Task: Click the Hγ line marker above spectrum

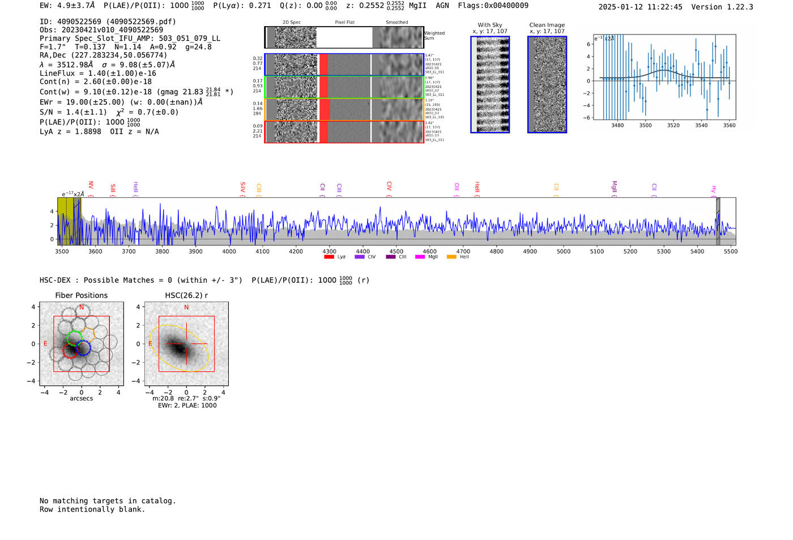Action: pyautogui.click(x=714, y=190)
